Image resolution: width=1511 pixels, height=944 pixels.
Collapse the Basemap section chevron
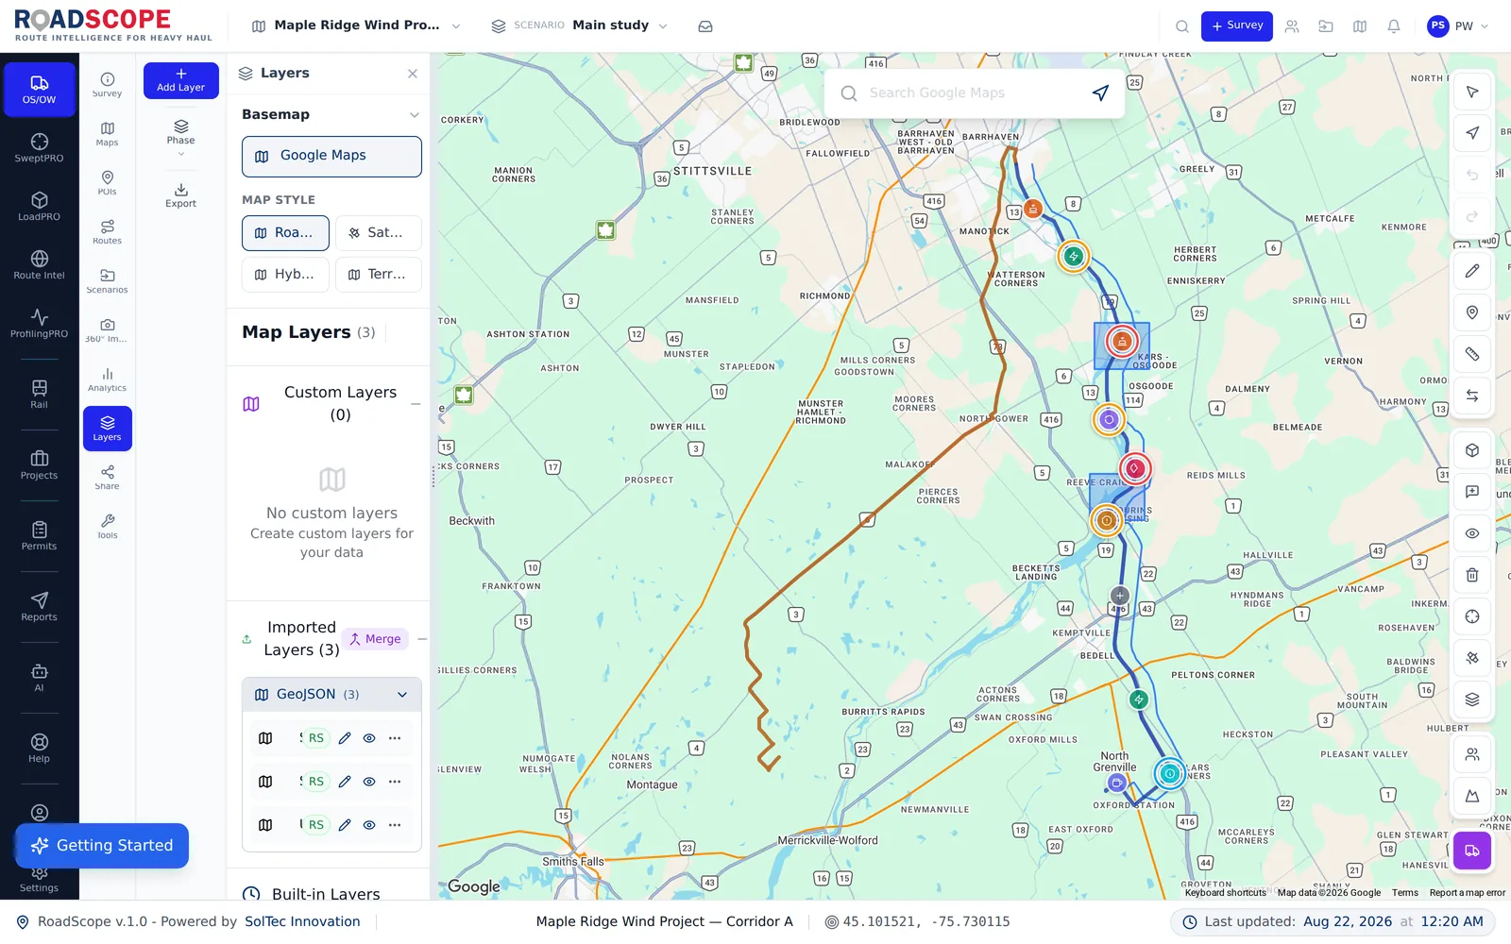414,115
